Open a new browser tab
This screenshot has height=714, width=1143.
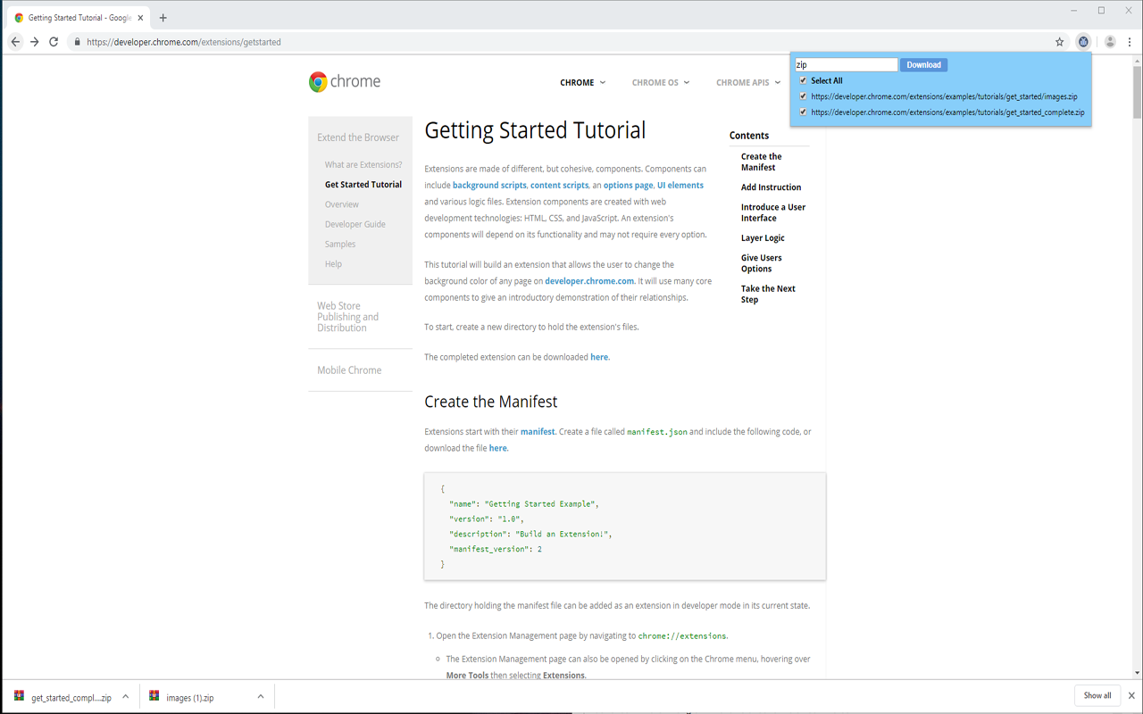(163, 18)
